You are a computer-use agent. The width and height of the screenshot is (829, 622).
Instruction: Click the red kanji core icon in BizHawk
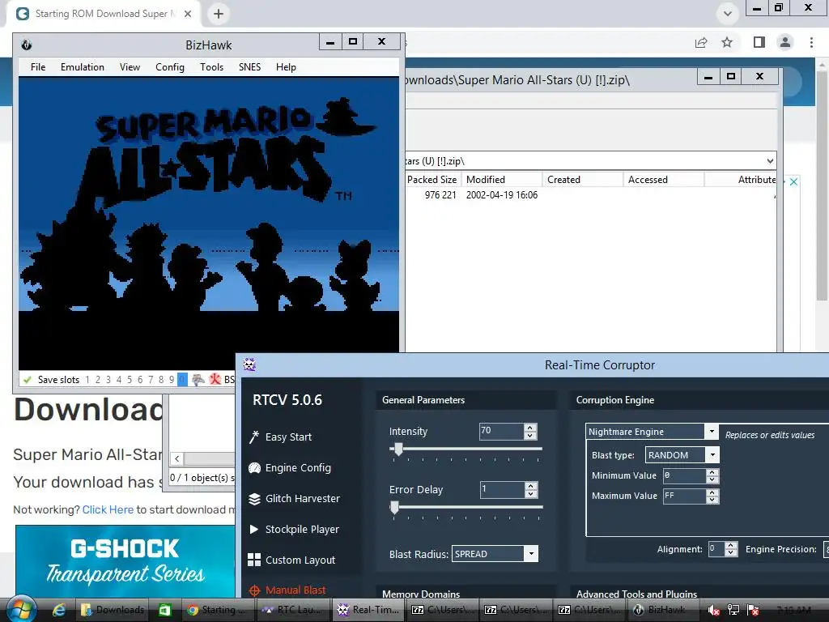(x=215, y=379)
